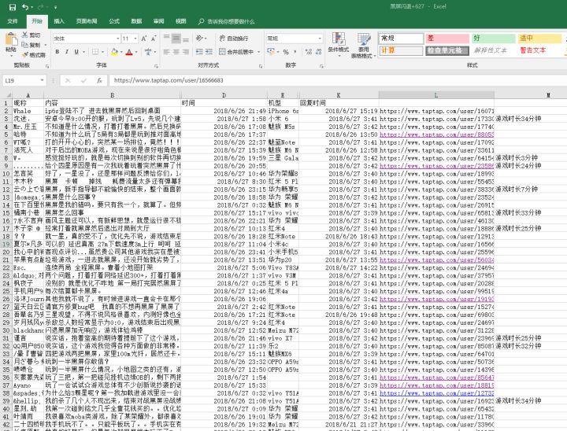Open the 文件 menu tab

[x=13, y=21]
